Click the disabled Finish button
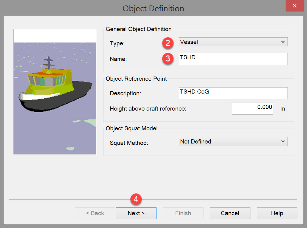This screenshot has width=307, height=228. click(x=183, y=213)
